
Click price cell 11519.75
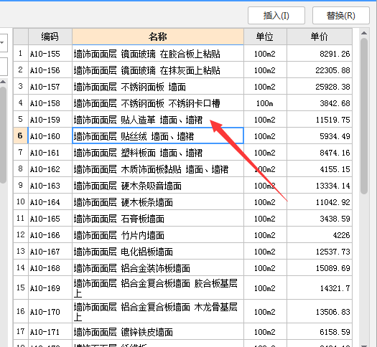click(320, 120)
